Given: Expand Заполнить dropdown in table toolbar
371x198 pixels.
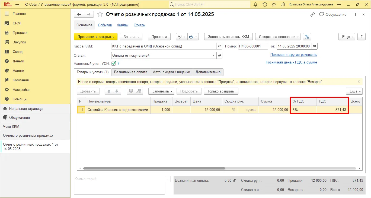Looking at the screenshot, I should pyautogui.click(x=161, y=91).
